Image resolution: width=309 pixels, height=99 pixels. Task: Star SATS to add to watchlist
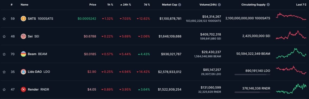tap(4, 19)
